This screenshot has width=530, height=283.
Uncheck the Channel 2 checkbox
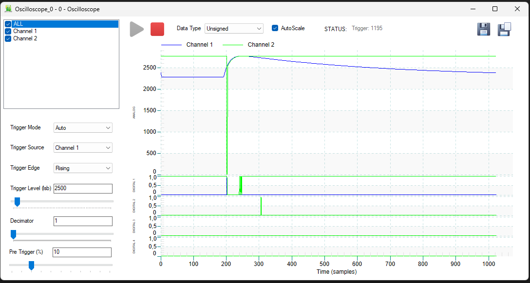click(8, 38)
